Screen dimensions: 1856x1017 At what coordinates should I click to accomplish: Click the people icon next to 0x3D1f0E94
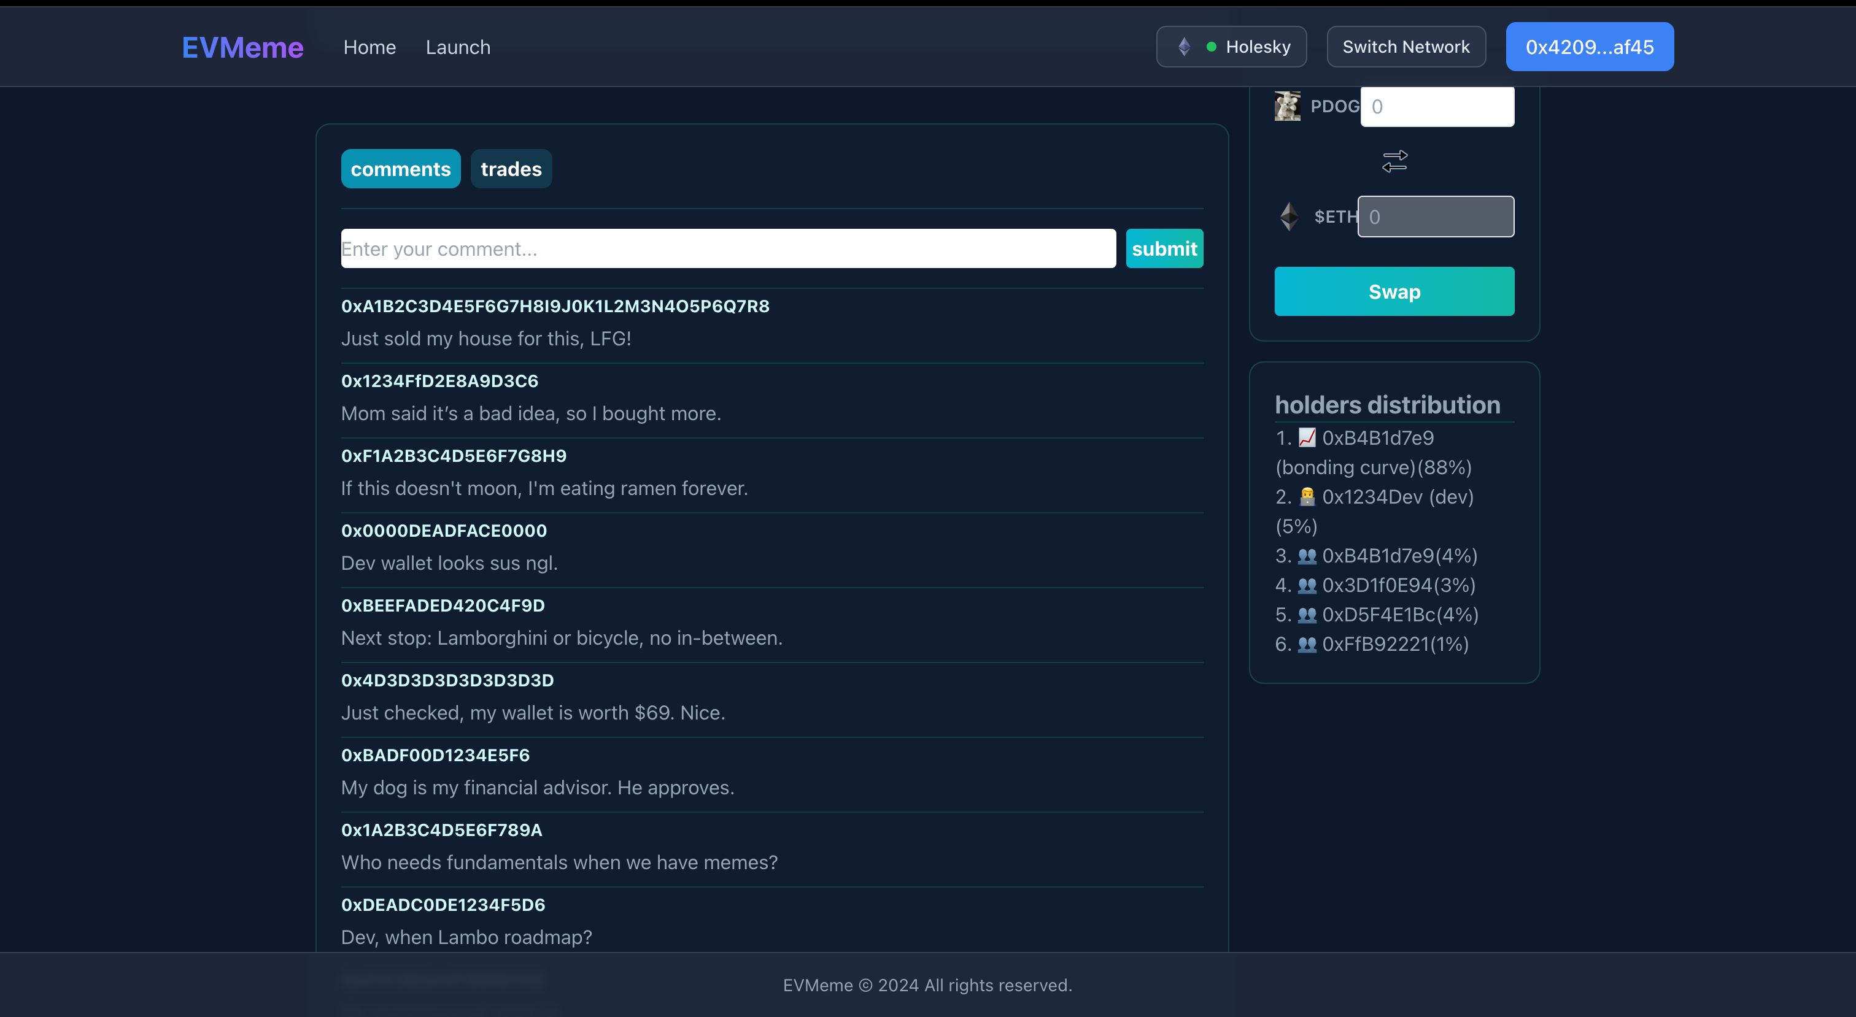tap(1306, 585)
